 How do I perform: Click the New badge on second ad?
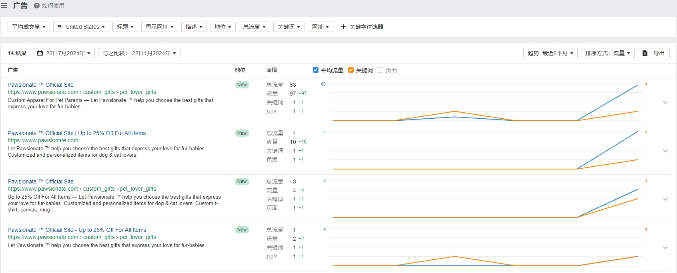(242, 133)
